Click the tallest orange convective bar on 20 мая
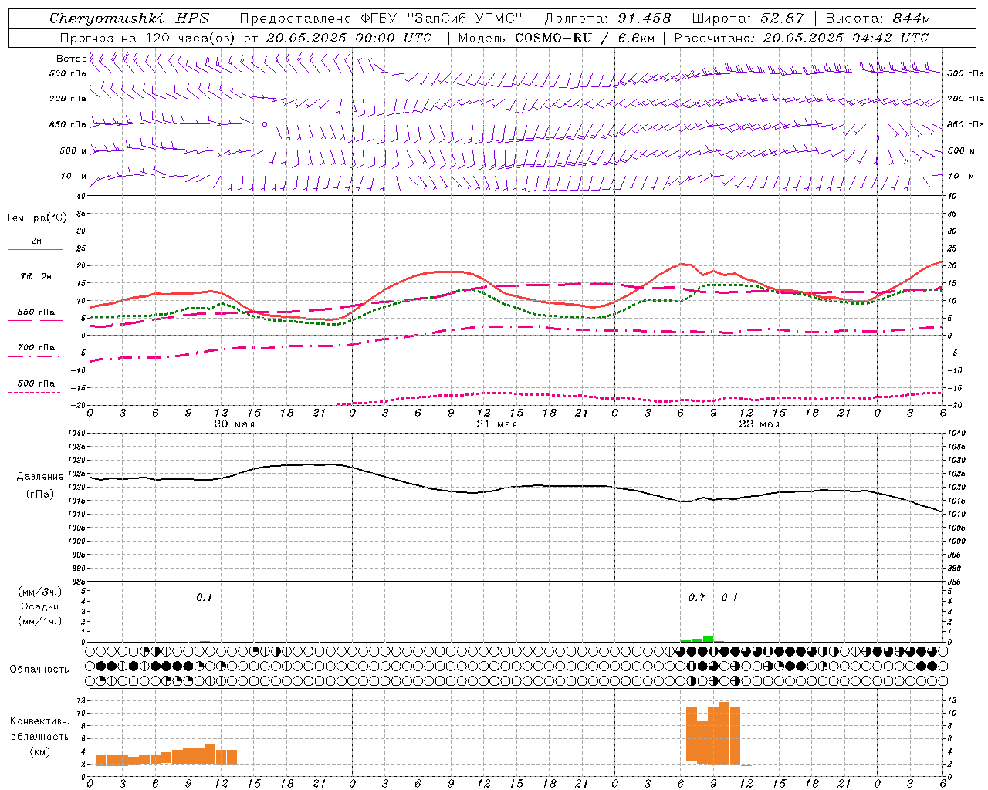This screenshot has width=988, height=790. (210, 755)
